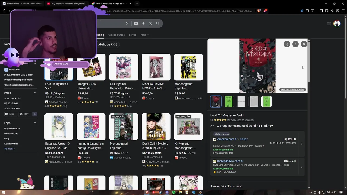Open the Brave Rewards triangle icon
Image resolution: width=347 pixels, height=195 pixels.
[265, 11]
